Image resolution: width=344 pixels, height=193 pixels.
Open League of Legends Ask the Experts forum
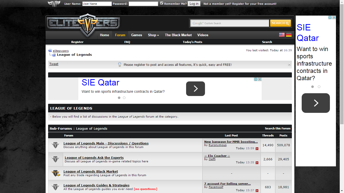pyautogui.click(x=94, y=158)
